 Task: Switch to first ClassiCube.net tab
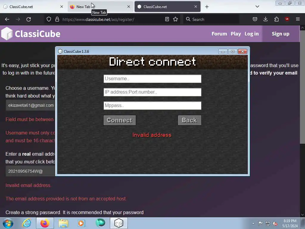[33, 7]
